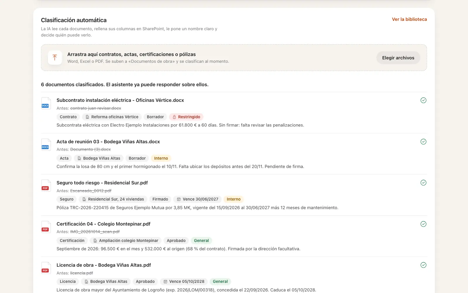Click green check icon for Certificación 04
Viewport: 468px width, 293px height.
(x=423, y=224)
